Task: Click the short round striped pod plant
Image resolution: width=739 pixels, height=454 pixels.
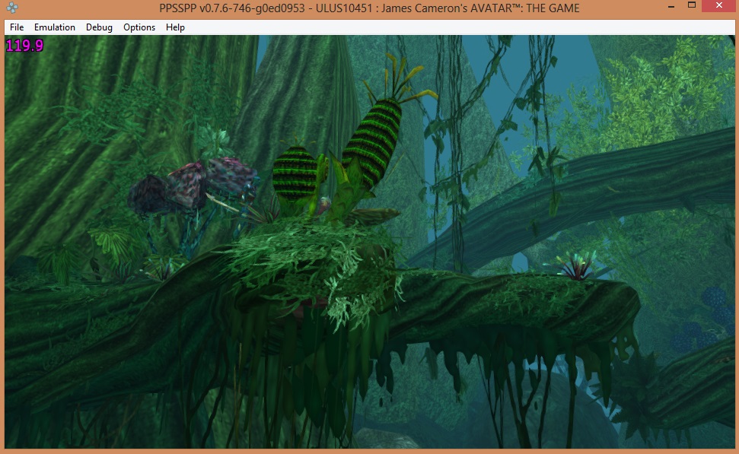Action: (294, 173)
